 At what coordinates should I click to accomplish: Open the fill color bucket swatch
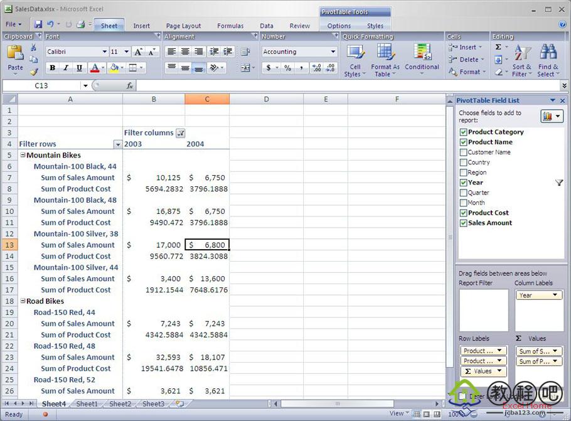pyautogui.click(x=114, y=68)
